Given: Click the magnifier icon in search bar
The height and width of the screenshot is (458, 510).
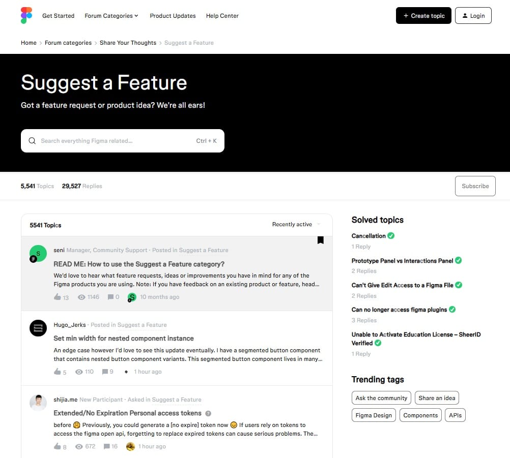Looking at the screenshot, I should [x=32, y=141].
